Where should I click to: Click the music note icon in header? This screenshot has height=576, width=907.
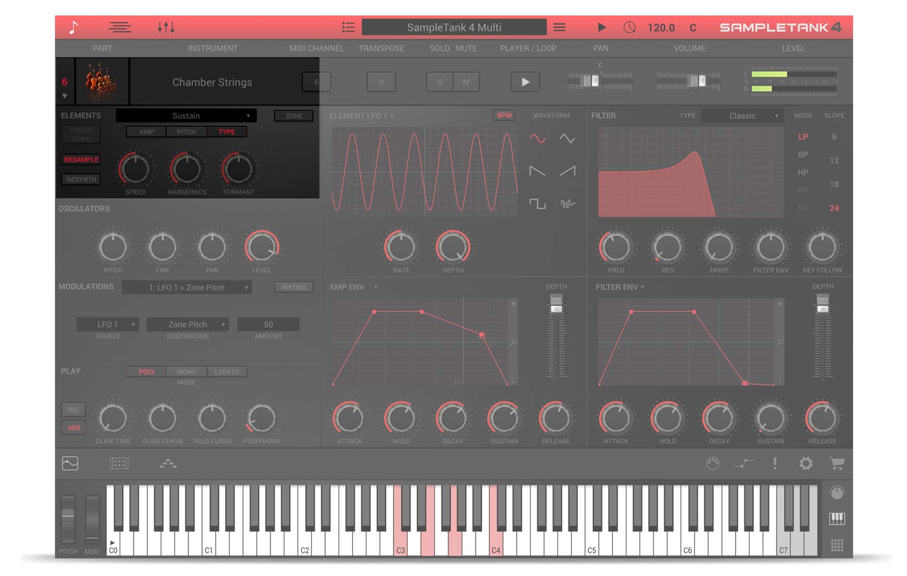74,27
